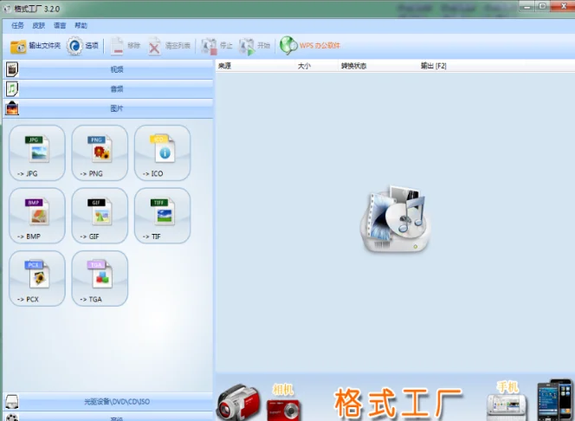Viewport: 575px width, 421px height.
Task: Open the 皮肤 menu
Action: [38, 25]
